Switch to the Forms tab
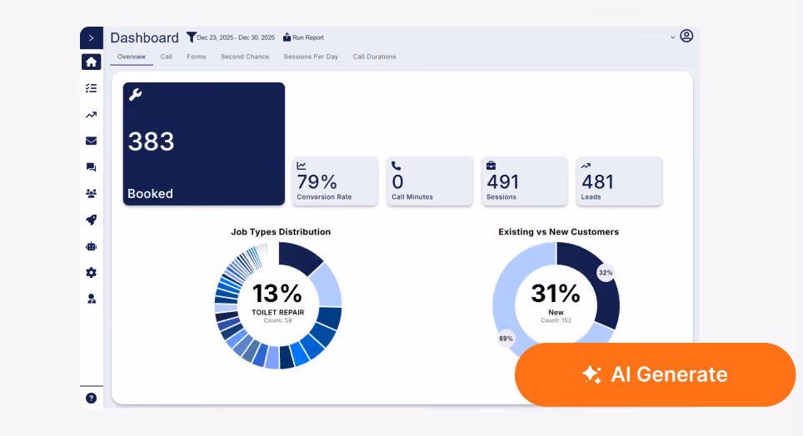 (x=196, y=57)
